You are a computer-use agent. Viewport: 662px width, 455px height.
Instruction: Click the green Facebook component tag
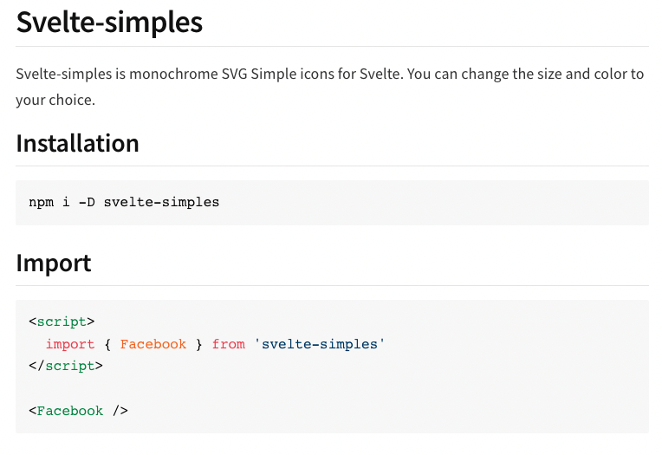[x=70, y=411]
